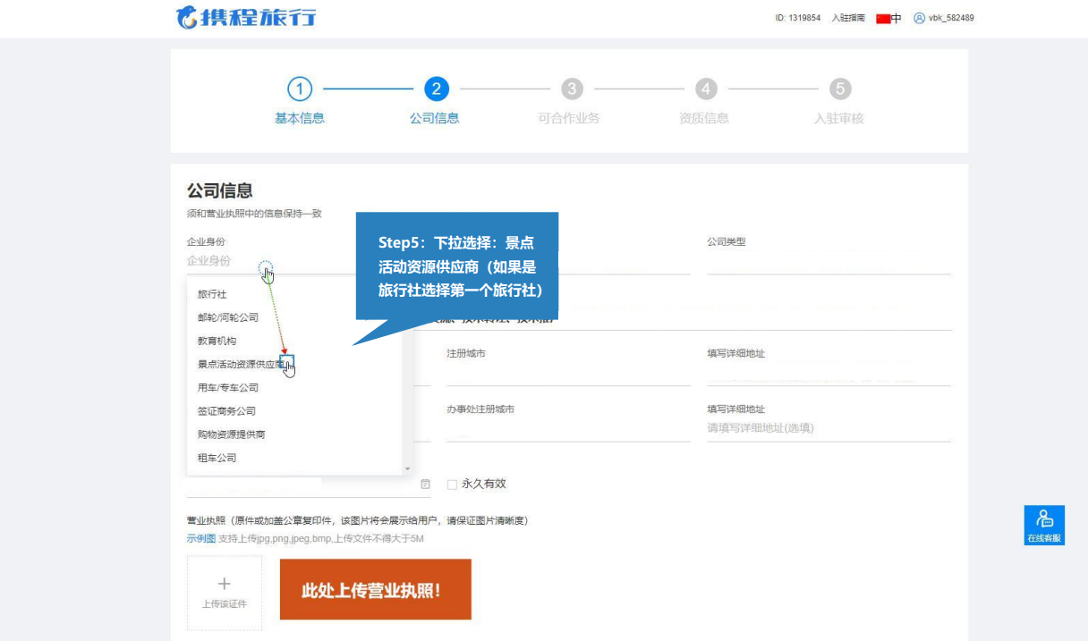Open the online customer service widget

[1044, 525]
